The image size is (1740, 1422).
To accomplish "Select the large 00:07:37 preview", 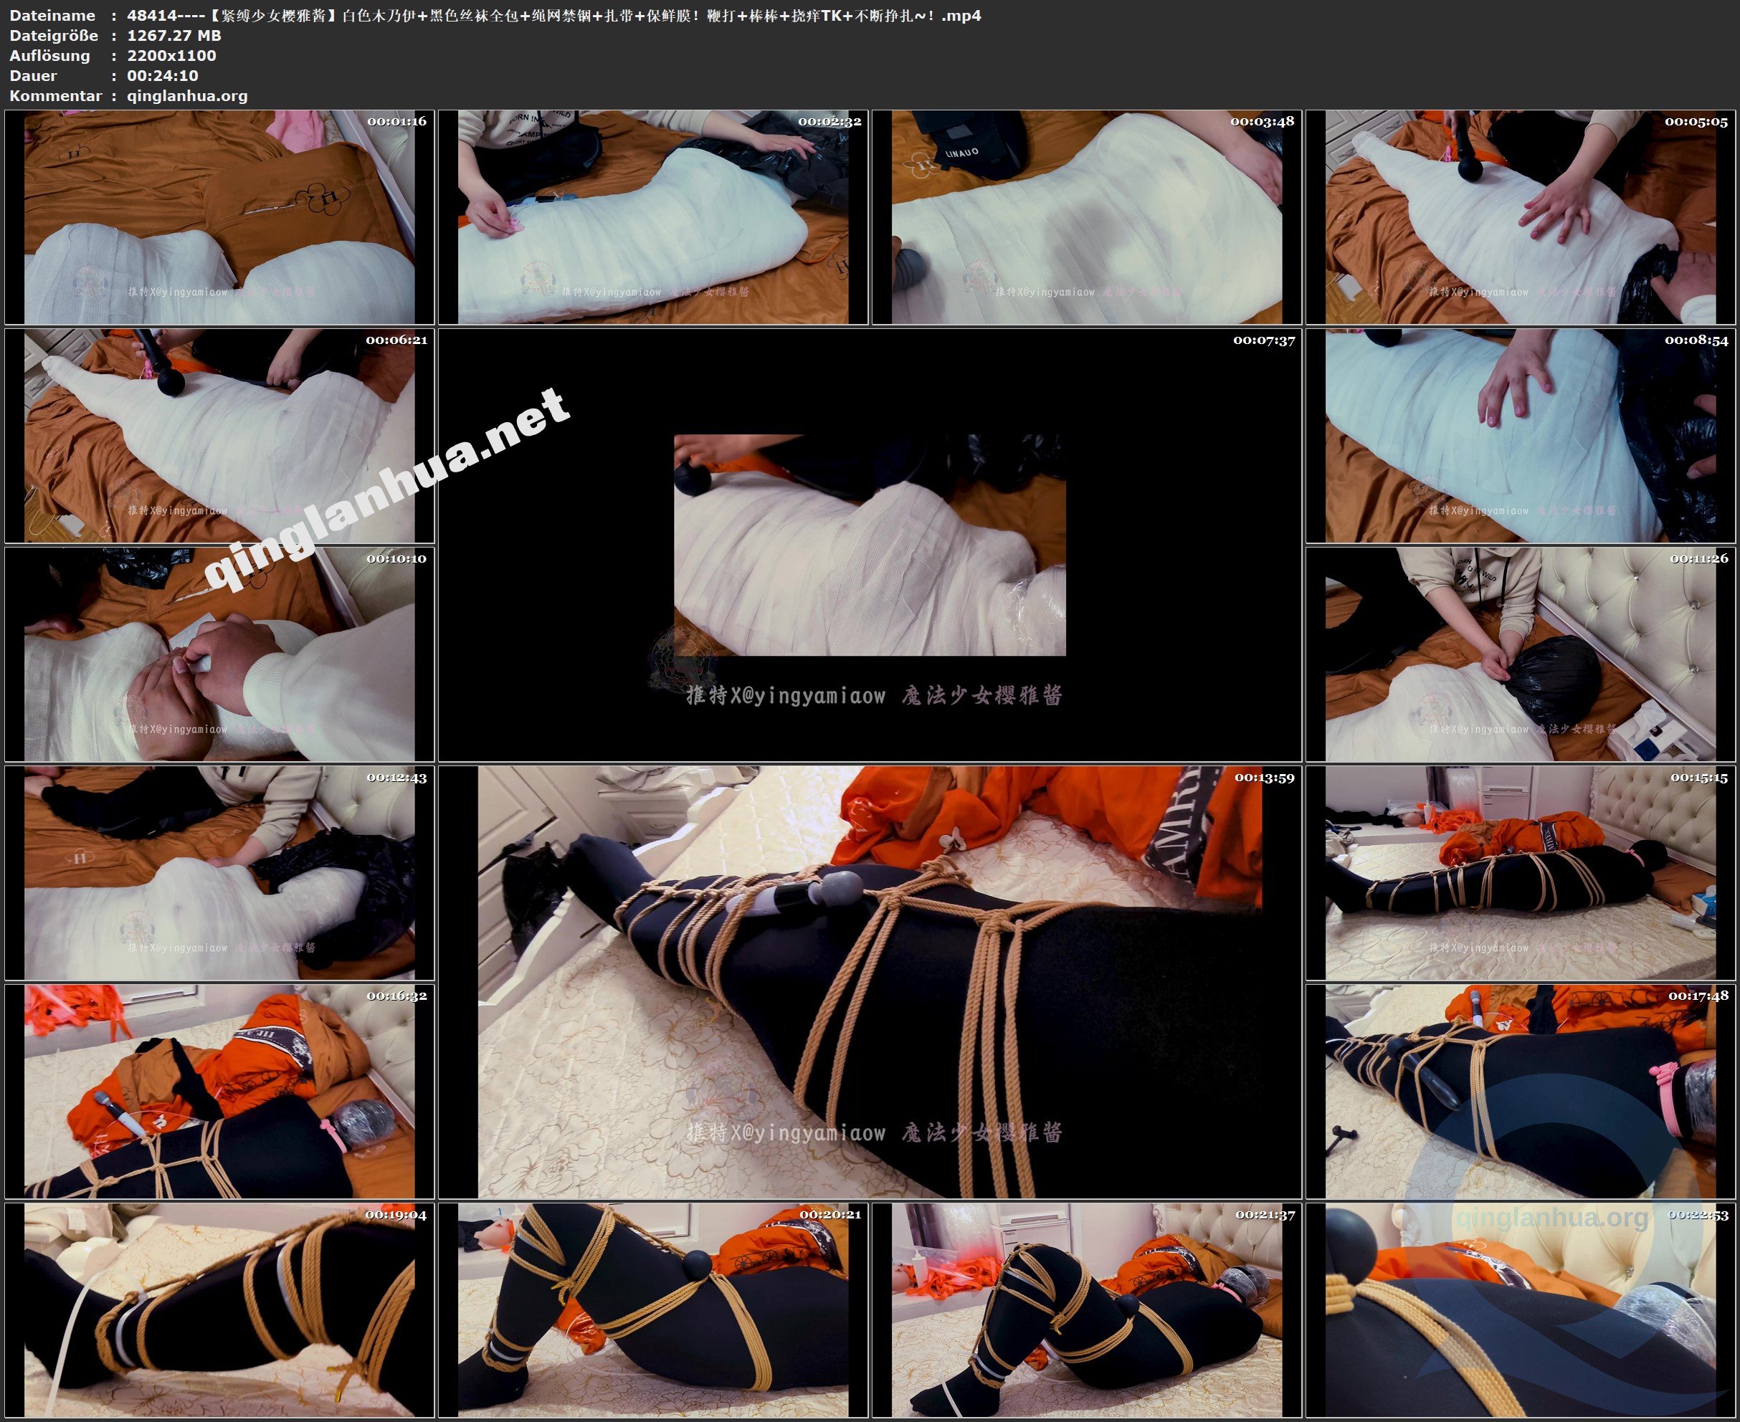I will click(x=870, y=545).
